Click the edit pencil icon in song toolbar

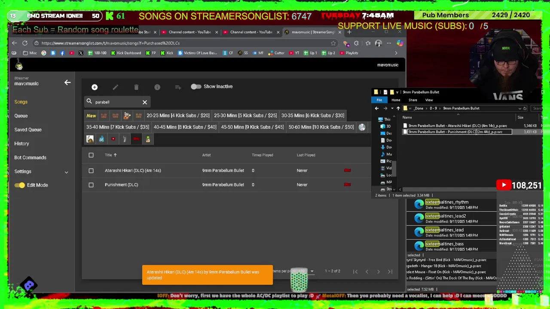(115, 87)
